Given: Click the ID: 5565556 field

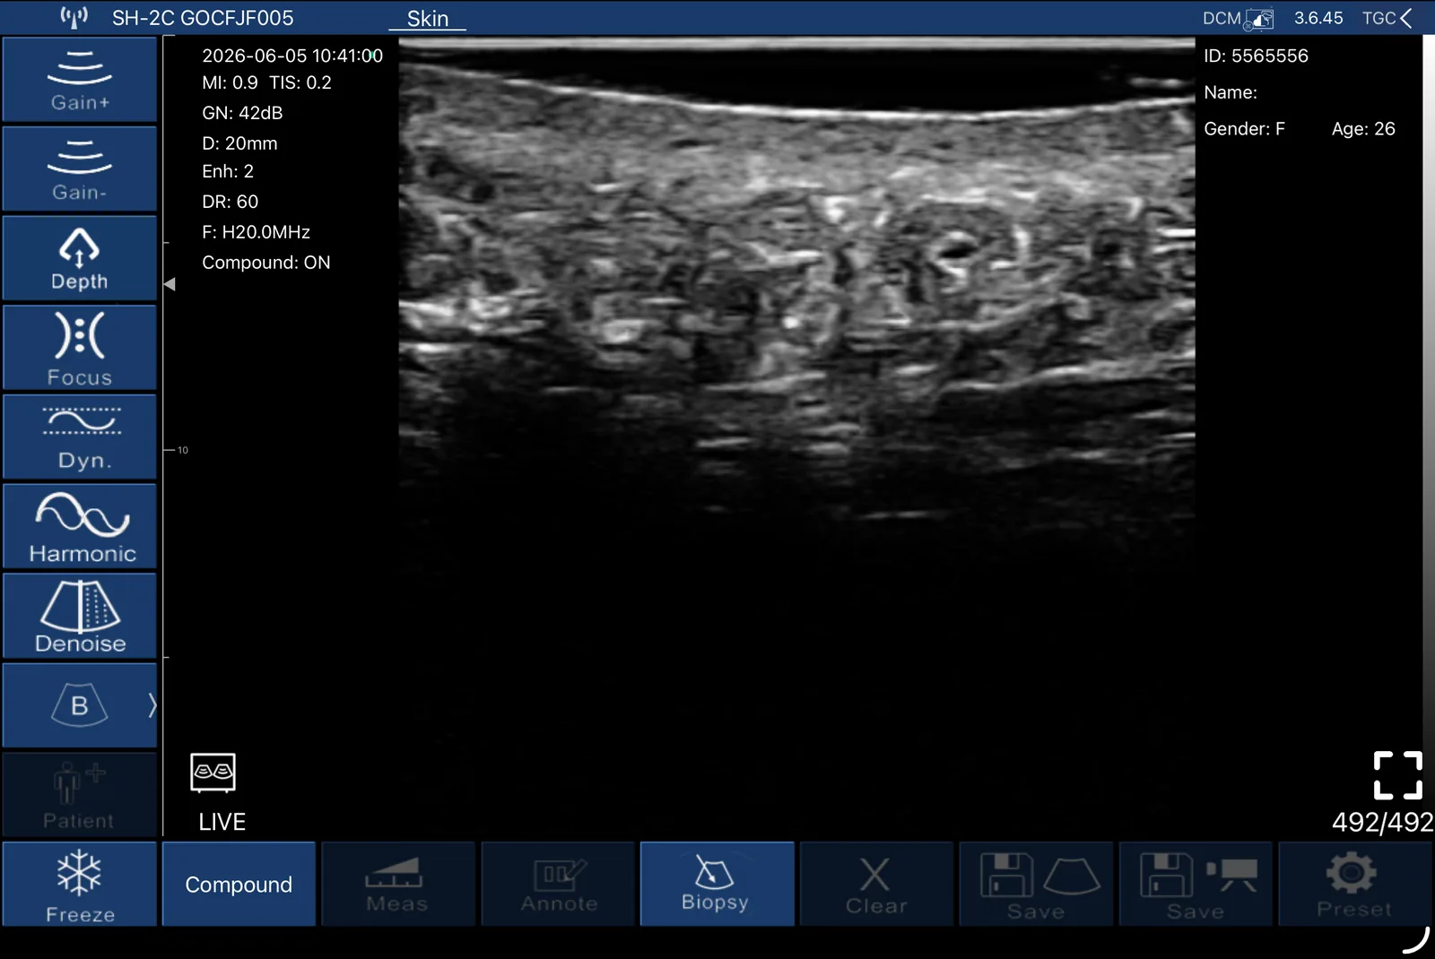Looking at the screenshot, I should click(x=1256, y=56).
